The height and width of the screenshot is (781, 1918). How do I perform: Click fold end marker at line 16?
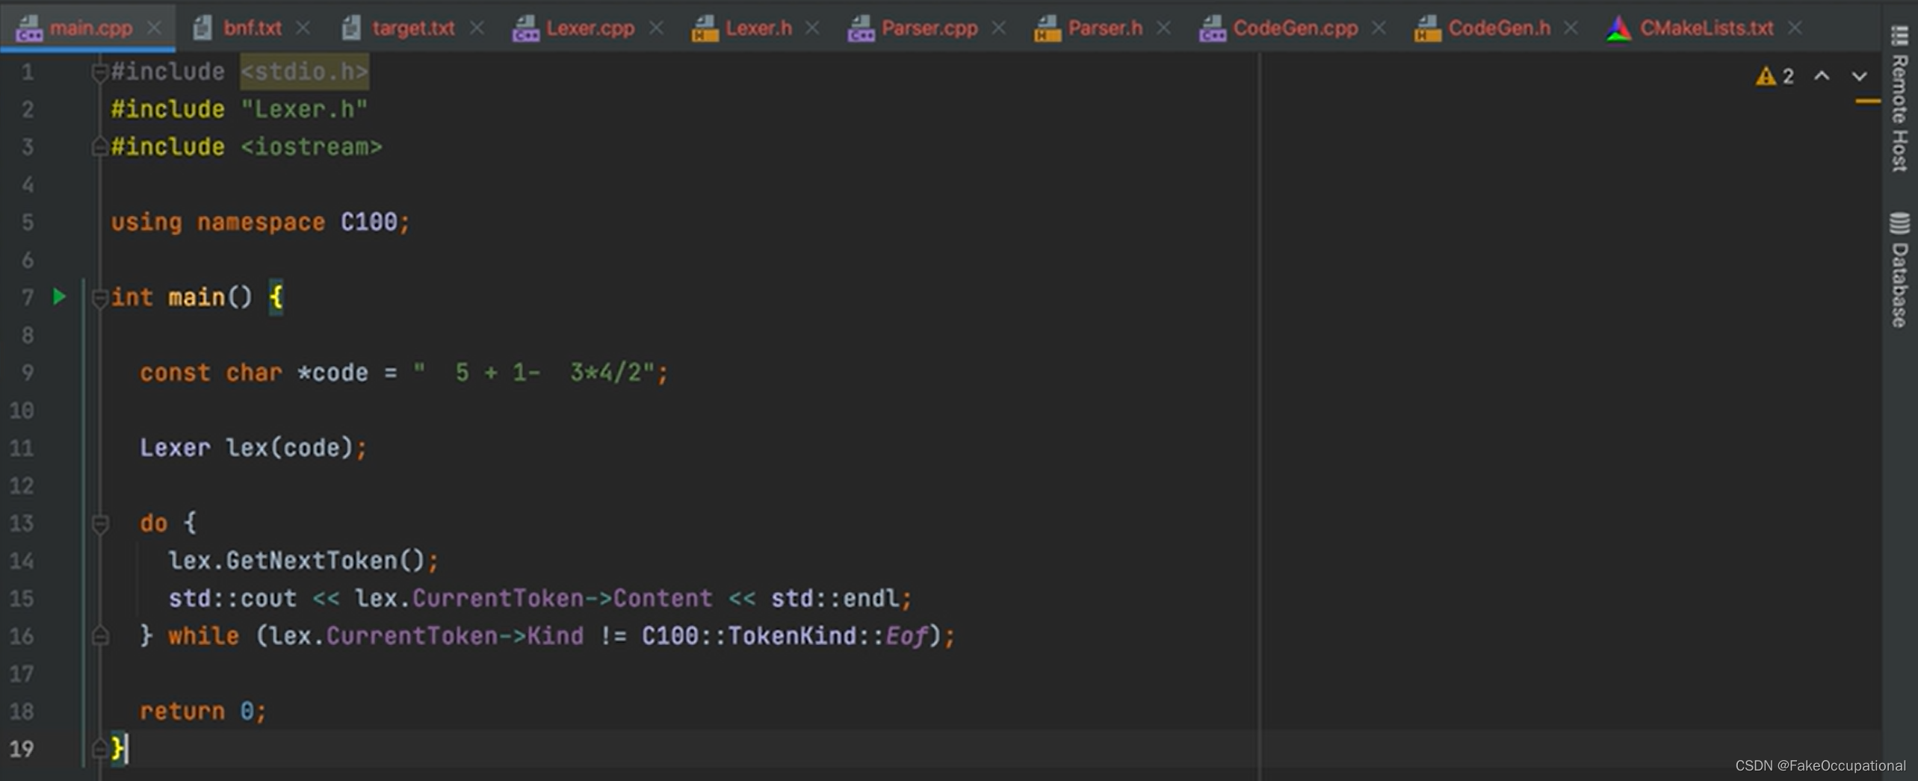point(100,636)
